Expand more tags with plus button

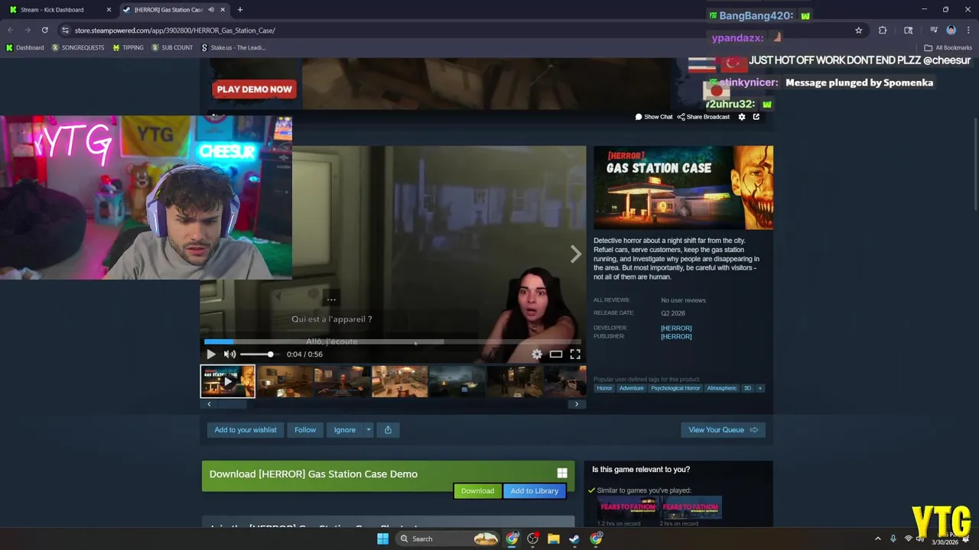759,388
